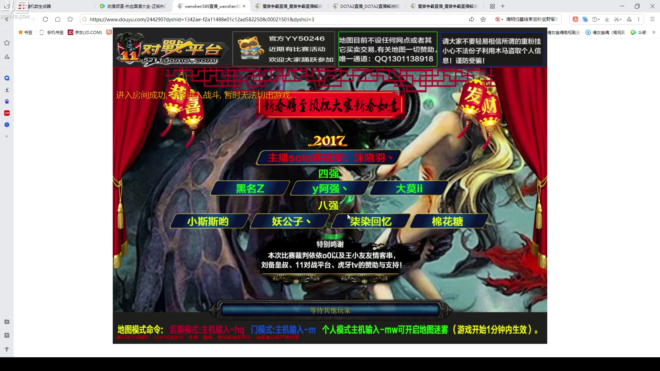
Task: Open the Taobao icon bookmark
Action: pyautogui.click(x=109, y=32)
